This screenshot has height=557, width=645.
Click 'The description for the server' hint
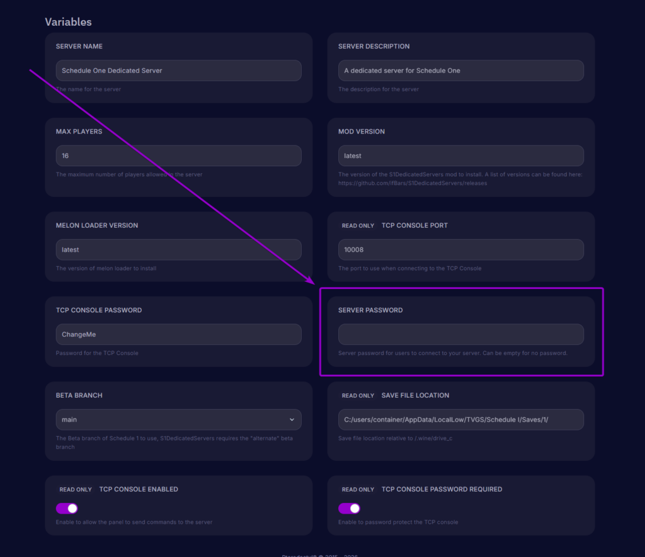tap(379, 89)
